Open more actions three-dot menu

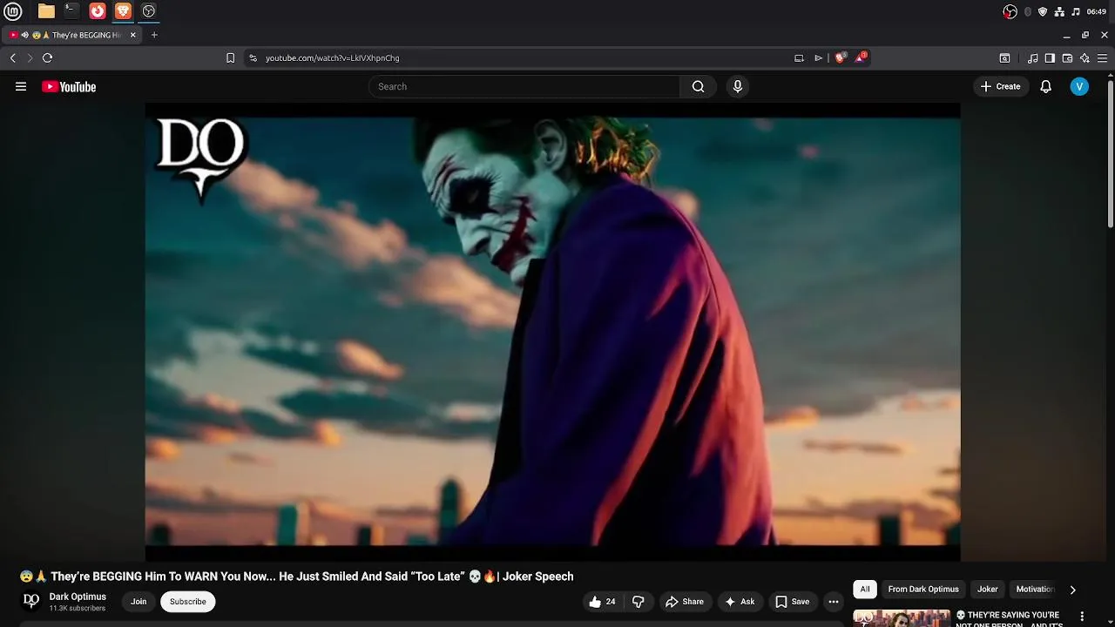[834, 602]
